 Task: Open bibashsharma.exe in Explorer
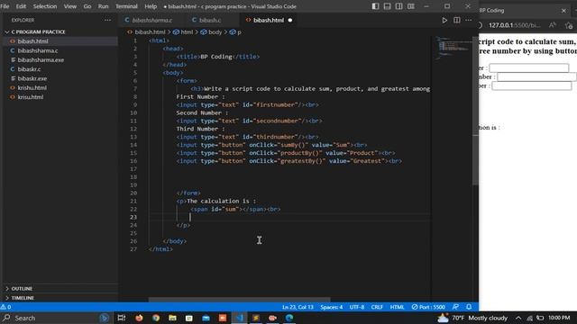[41, 60]
